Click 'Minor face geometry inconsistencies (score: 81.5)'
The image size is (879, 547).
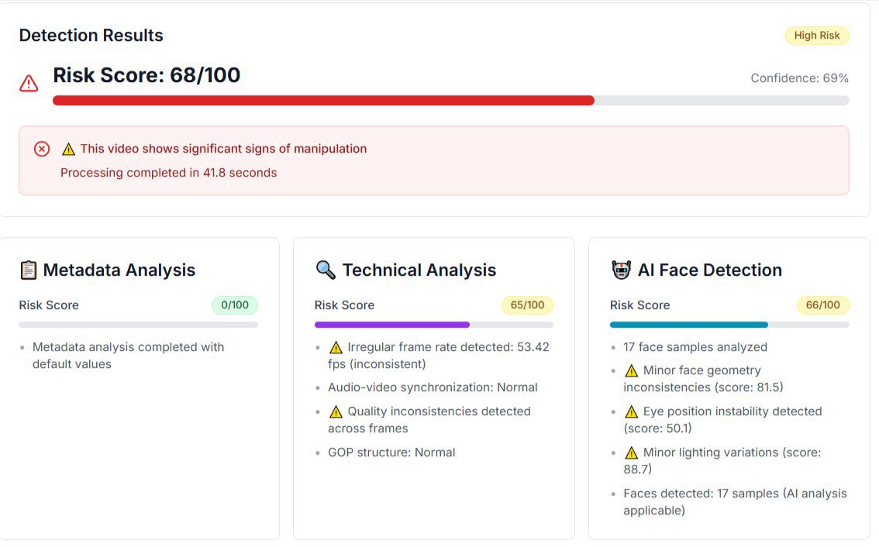click(x=704, y=379)
